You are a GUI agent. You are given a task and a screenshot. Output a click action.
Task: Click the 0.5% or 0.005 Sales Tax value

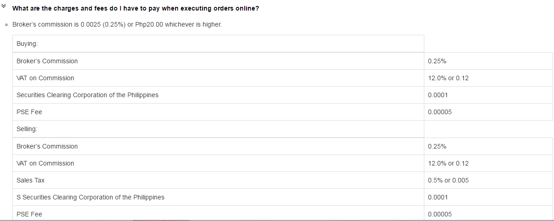[448, 180]
